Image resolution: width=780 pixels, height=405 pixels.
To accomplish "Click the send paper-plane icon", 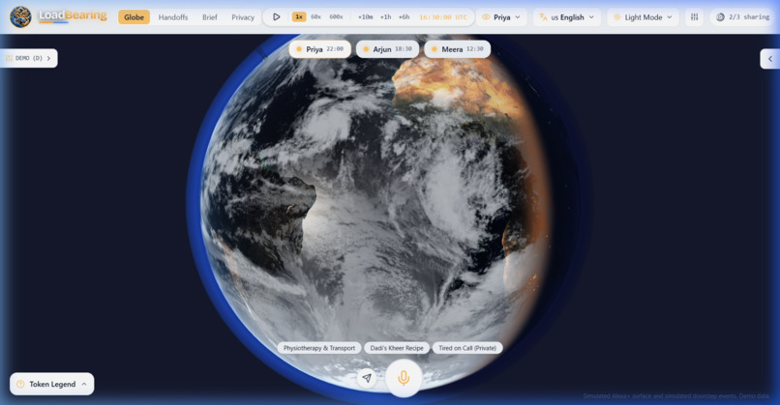I will tap(367, 378).
